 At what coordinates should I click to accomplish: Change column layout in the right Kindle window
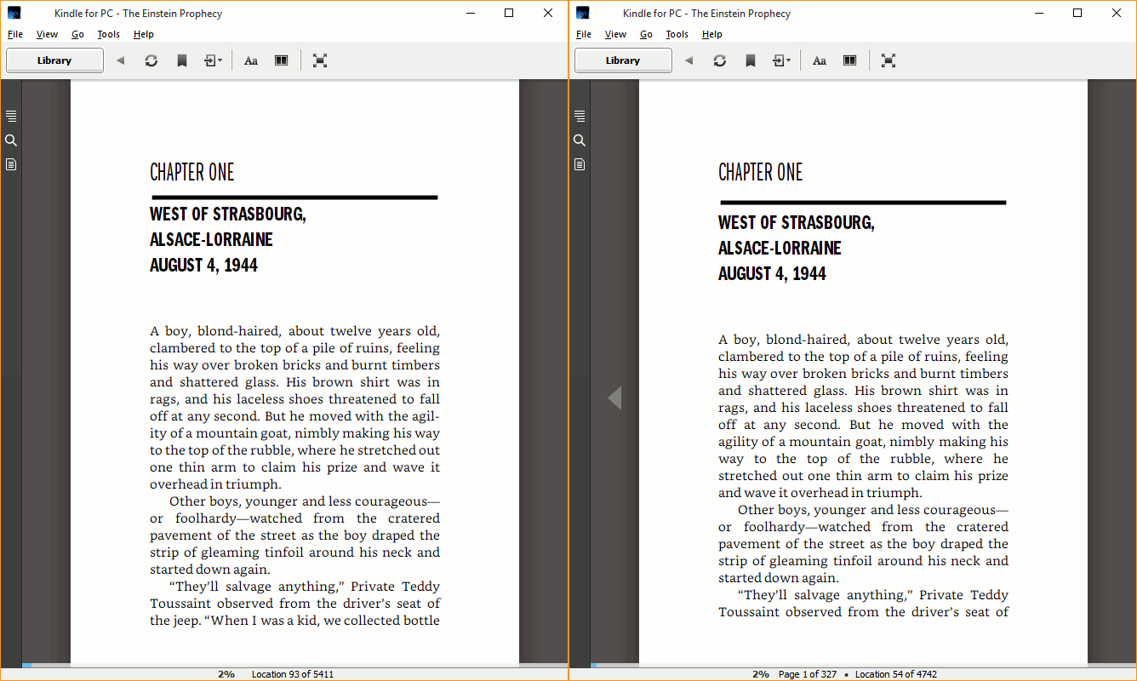(x=850, y=60)
